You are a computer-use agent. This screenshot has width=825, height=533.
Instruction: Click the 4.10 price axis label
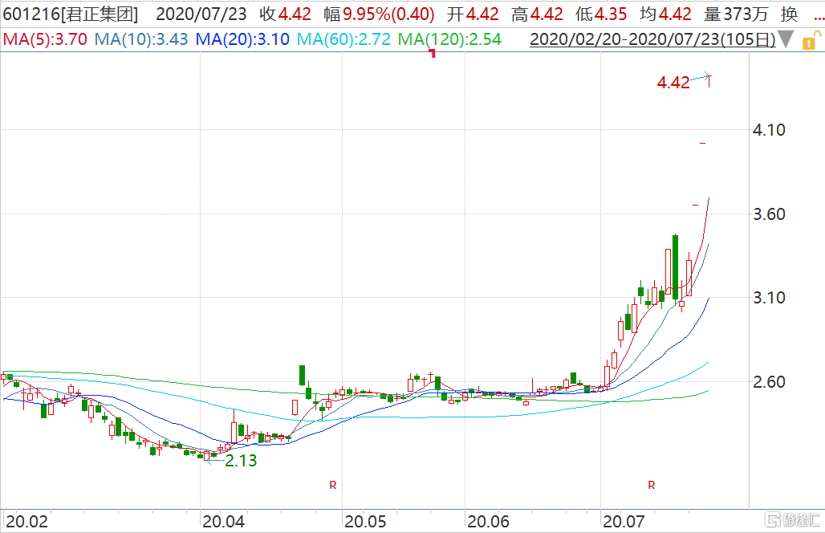[769, 130]
